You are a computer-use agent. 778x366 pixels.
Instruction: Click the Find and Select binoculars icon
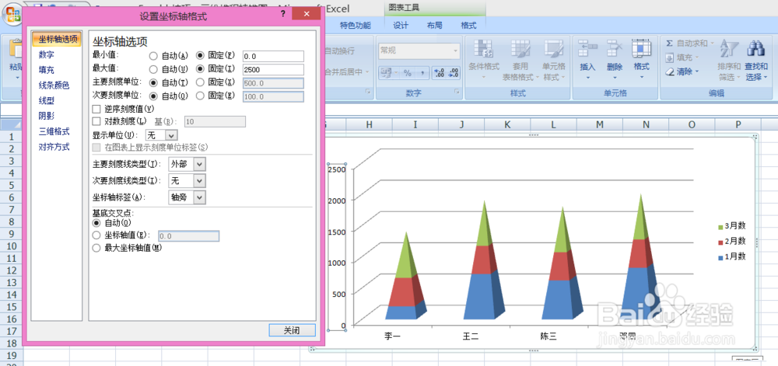pyautogui.click(x=755, y=49)
